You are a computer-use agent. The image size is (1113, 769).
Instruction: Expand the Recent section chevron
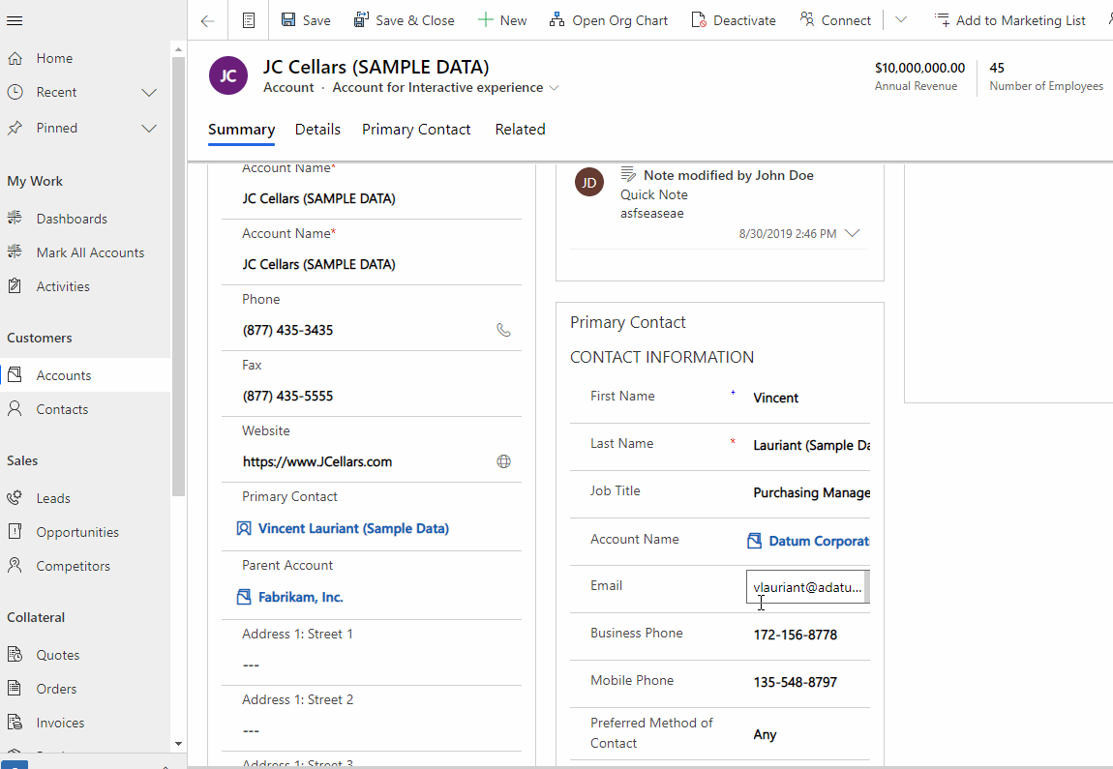149,93
